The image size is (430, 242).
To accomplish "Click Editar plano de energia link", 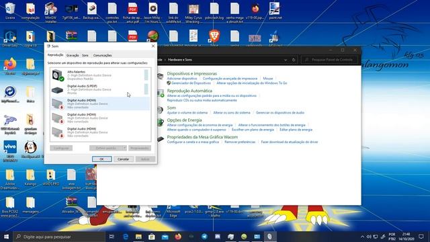I will pyautogui.click(x=296, y=130).
